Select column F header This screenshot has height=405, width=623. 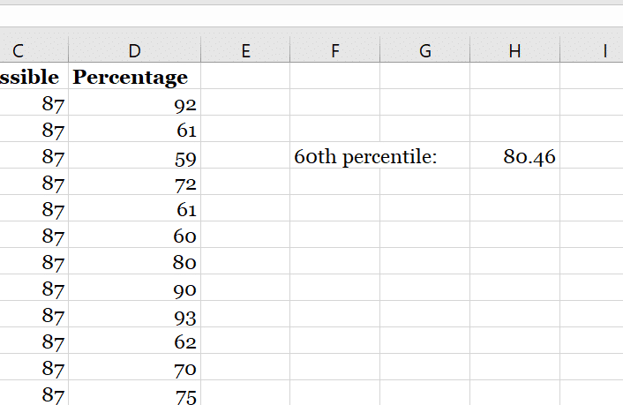(335, 51)
